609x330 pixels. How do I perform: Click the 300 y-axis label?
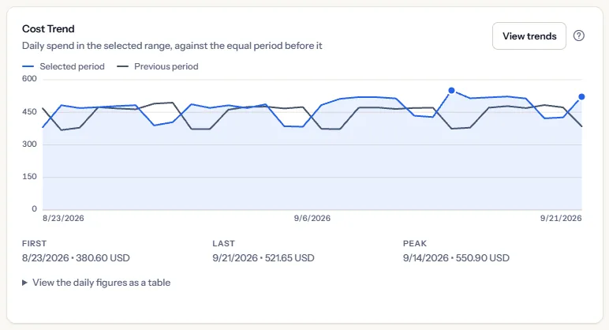29,144
